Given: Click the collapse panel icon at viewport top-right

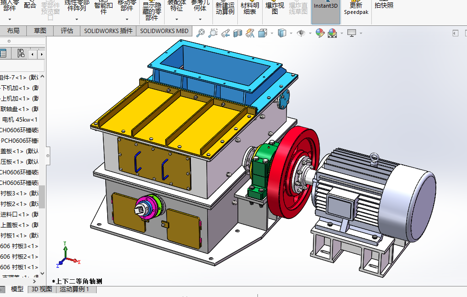Looking at the screenshot, I should pos(456,33).
